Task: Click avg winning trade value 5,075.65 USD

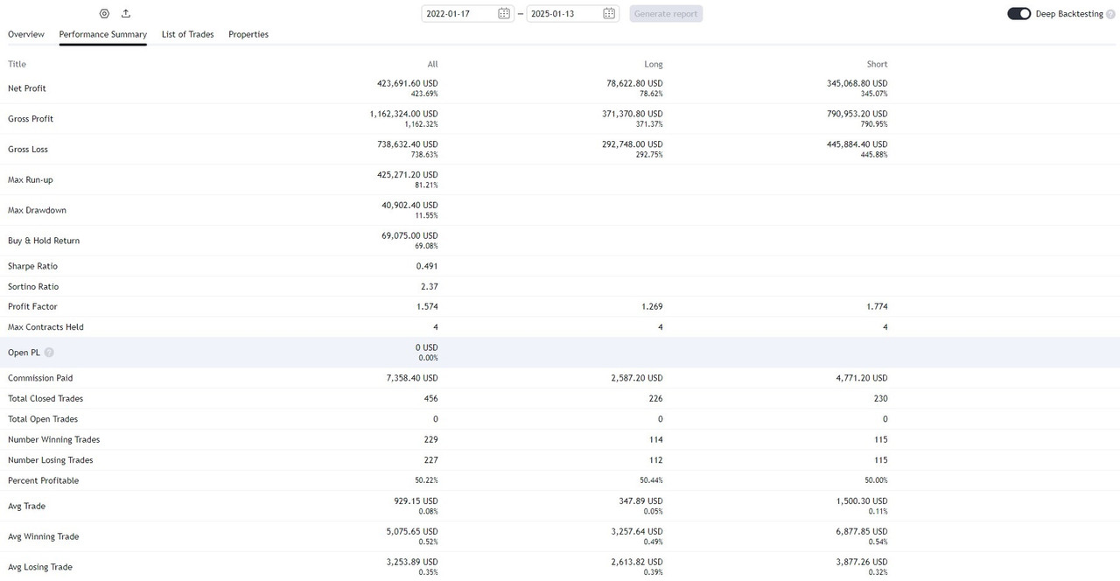Action: click(x=412, y=532)
